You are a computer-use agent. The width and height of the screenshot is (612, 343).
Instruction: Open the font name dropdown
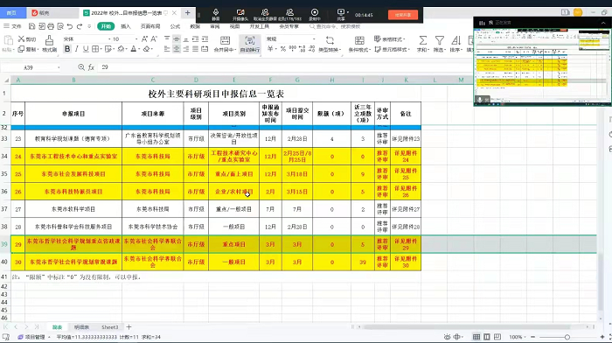[x=87, y=39]
